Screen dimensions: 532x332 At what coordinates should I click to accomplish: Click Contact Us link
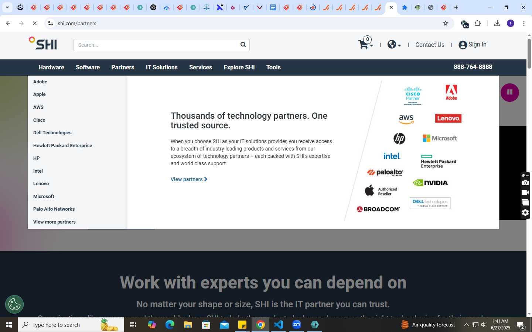click(430, 45)
